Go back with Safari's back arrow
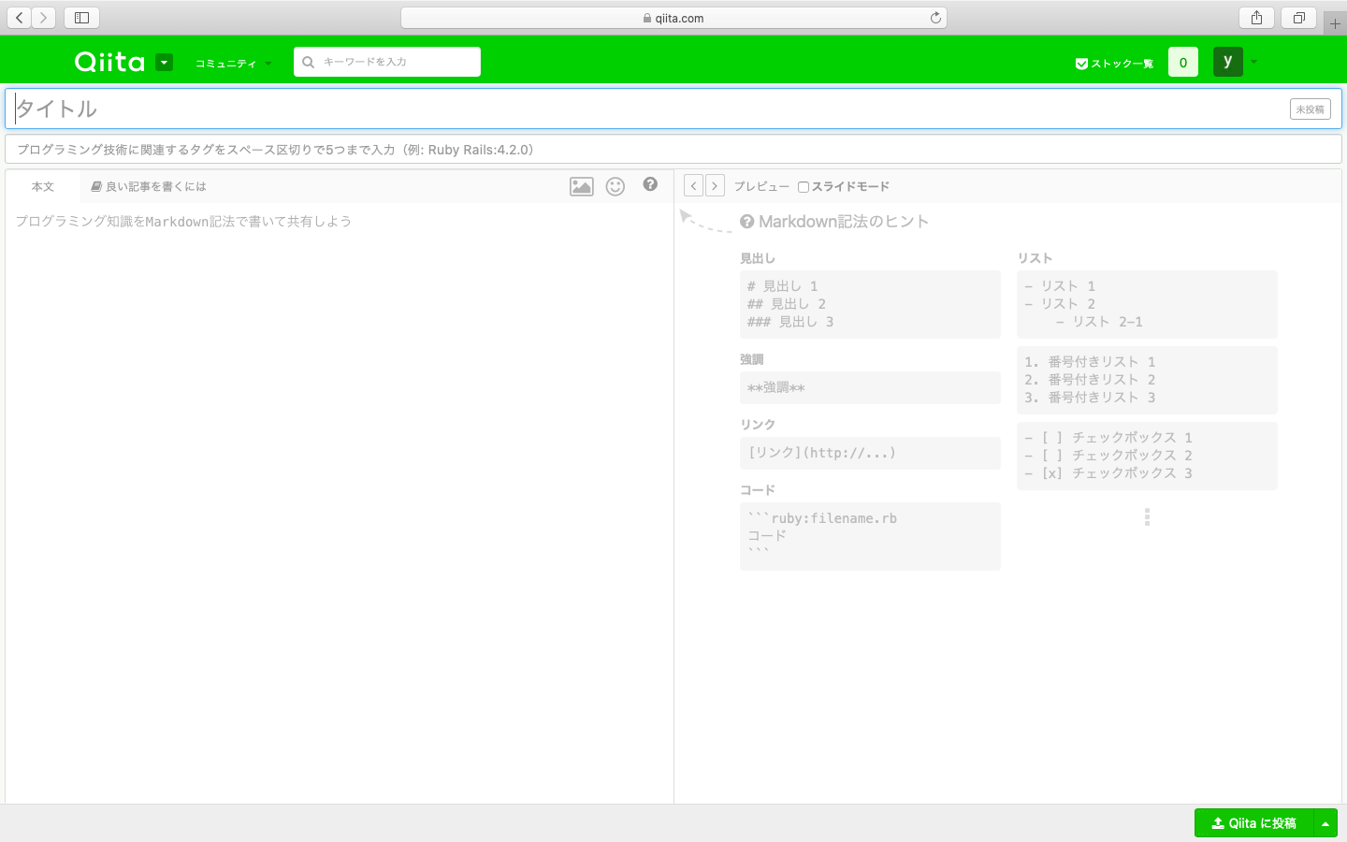This screenshot has width=1347, height=842. click(x=19, y=18)
